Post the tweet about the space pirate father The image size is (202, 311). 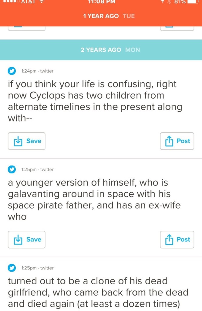(177, 239)
